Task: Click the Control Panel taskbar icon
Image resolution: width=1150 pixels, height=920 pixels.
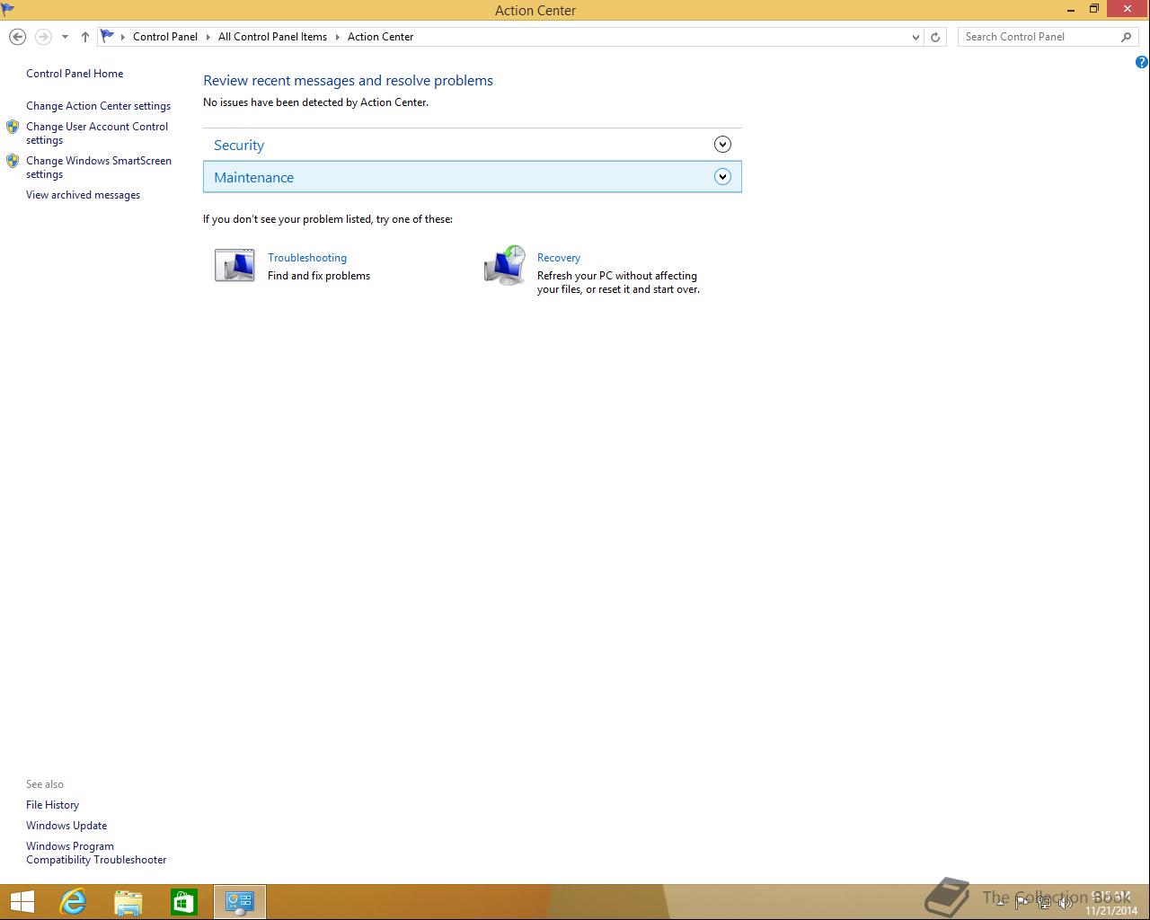Action: [240, 901]
